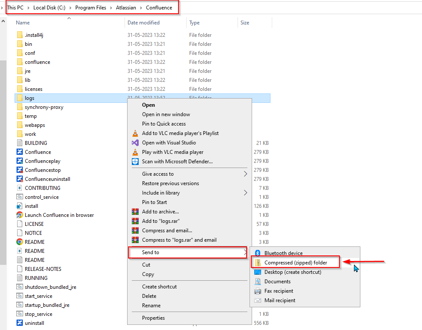This screenshot has width=422, height=330.
Task: Click the zipped folder icon
Action: tap(258, 262)
